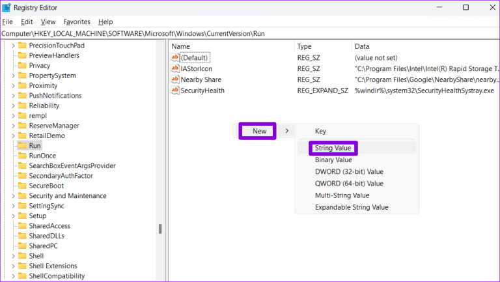
Task: Click the Registry Editor app icon in title bar
Action: (x=8, y=7)
